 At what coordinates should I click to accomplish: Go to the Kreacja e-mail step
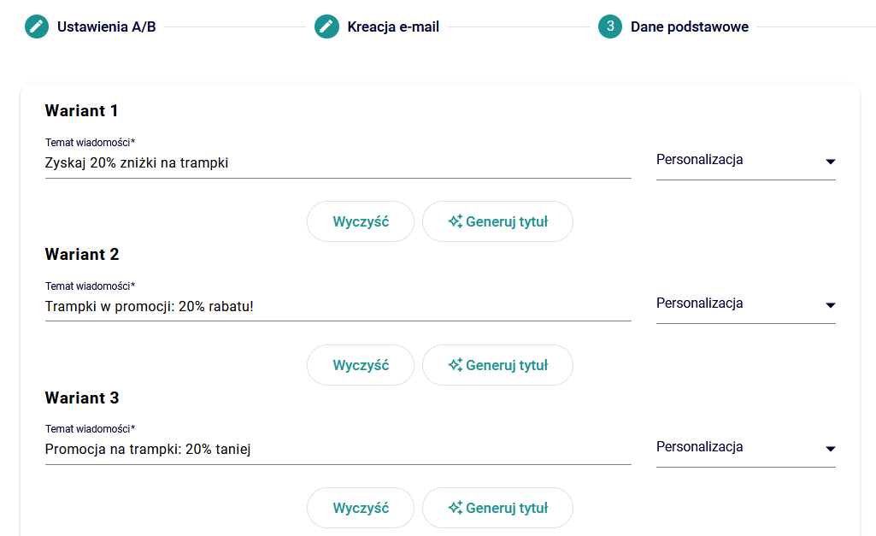tap(393, 27)
